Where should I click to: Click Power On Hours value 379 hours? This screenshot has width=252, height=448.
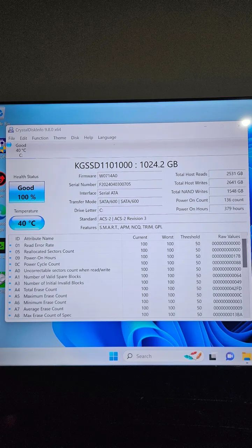click(x=227, y=209)
